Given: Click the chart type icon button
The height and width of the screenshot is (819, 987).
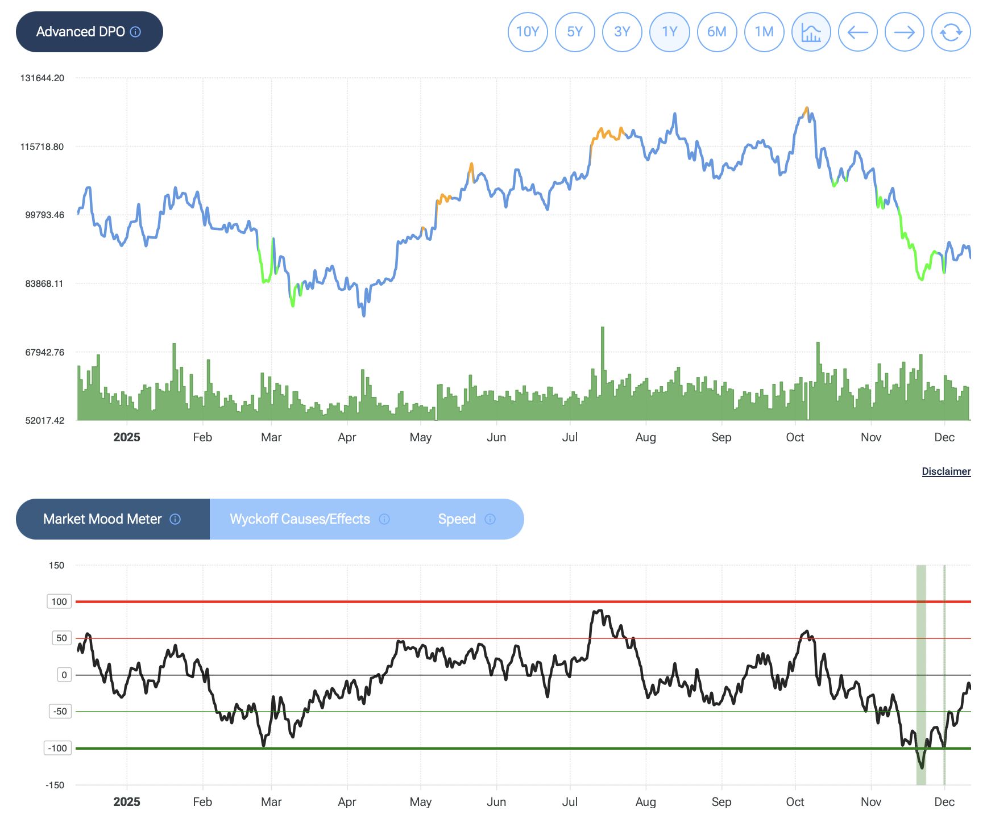Looking at the screenshot, I should pyautogui.click(x=811, y=32).
